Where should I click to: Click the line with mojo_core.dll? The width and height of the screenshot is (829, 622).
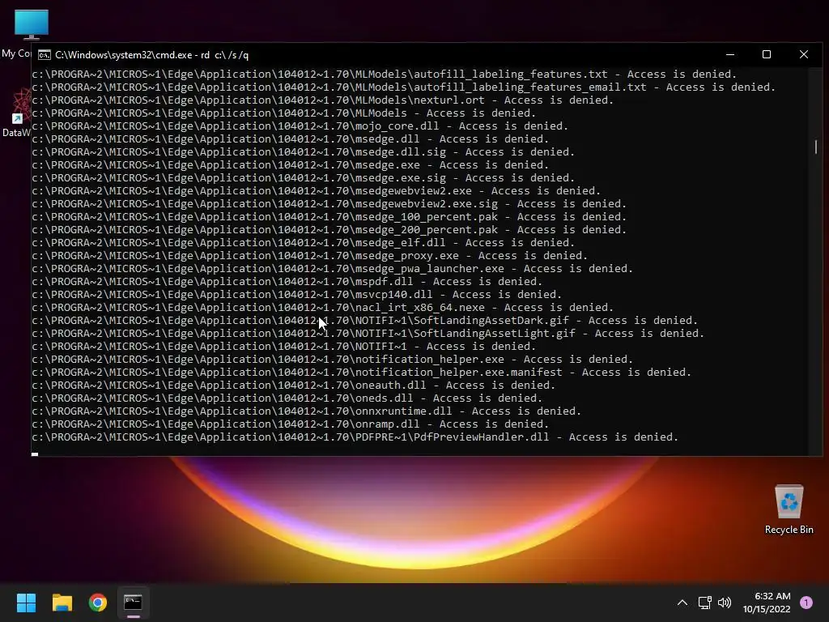click(x=300, y=126)
